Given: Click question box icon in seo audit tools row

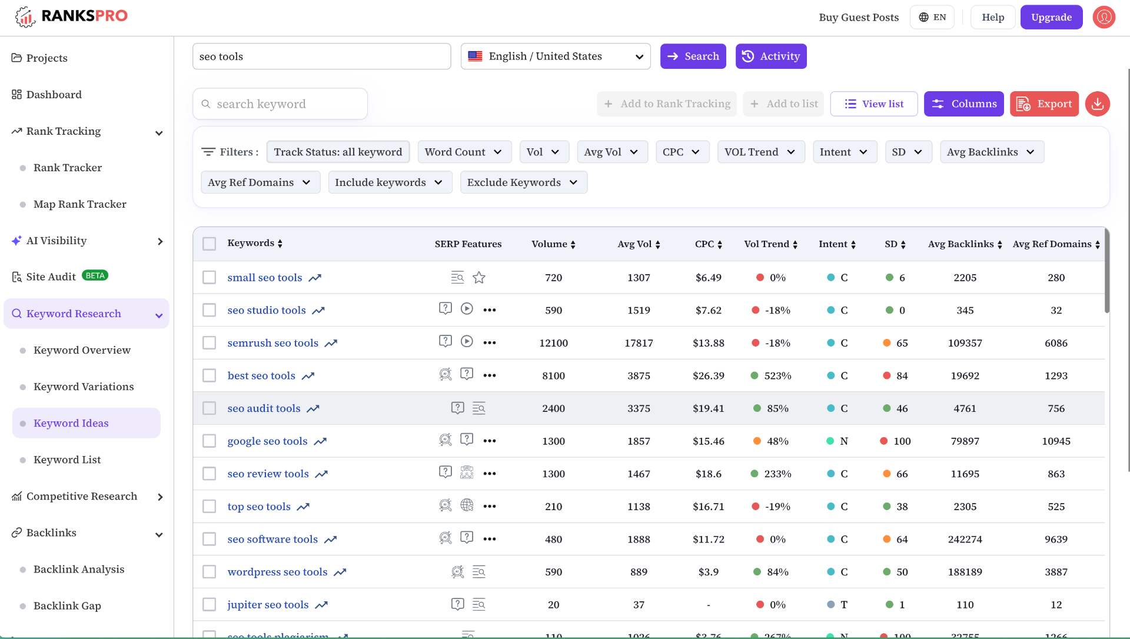Looking at the screenshot, I should [458, 407].
